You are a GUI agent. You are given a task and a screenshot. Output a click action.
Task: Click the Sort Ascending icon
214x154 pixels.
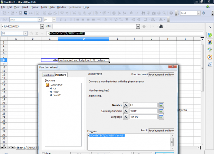[x=119, y=13]
